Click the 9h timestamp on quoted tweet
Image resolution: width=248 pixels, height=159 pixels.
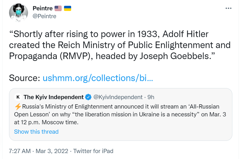point(151,97)
